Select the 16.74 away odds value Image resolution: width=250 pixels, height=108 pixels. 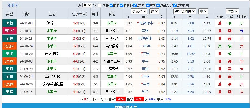(x=207, y=39)
